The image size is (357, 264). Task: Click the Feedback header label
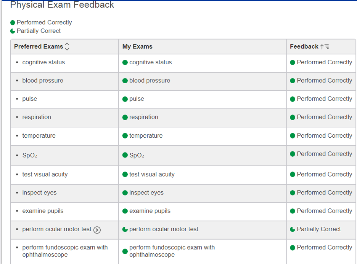click(x=304, y=46)
